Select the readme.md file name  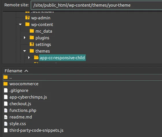[x=21, y=117]
